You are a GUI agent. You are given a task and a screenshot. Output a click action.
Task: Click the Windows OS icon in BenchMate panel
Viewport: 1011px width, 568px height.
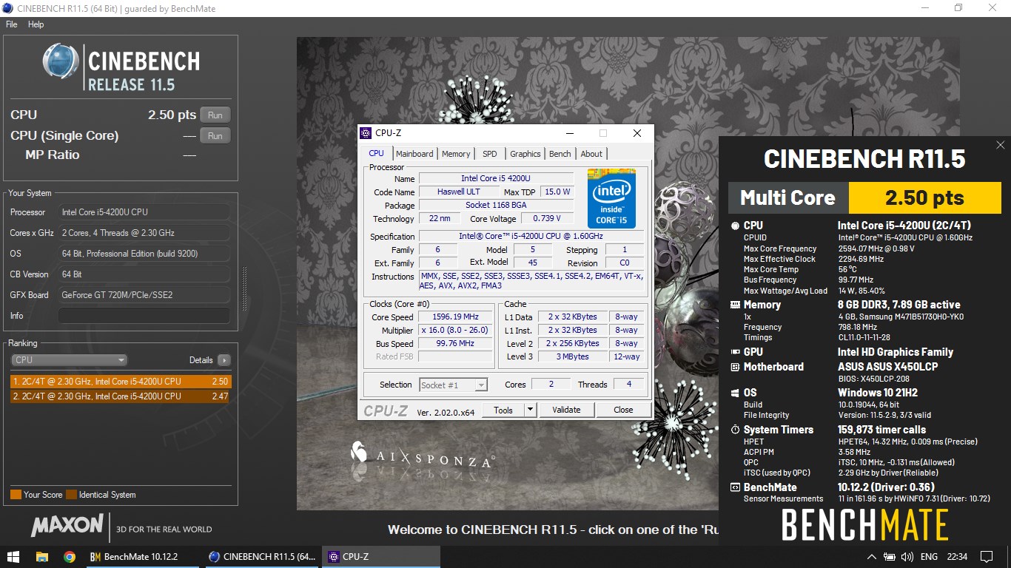point(735,393)
